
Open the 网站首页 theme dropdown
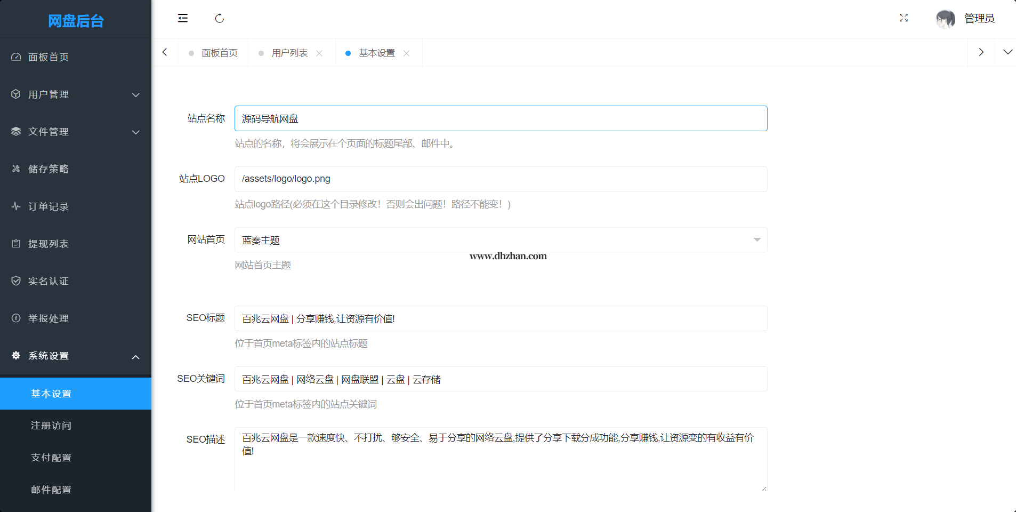coord(501,240)
